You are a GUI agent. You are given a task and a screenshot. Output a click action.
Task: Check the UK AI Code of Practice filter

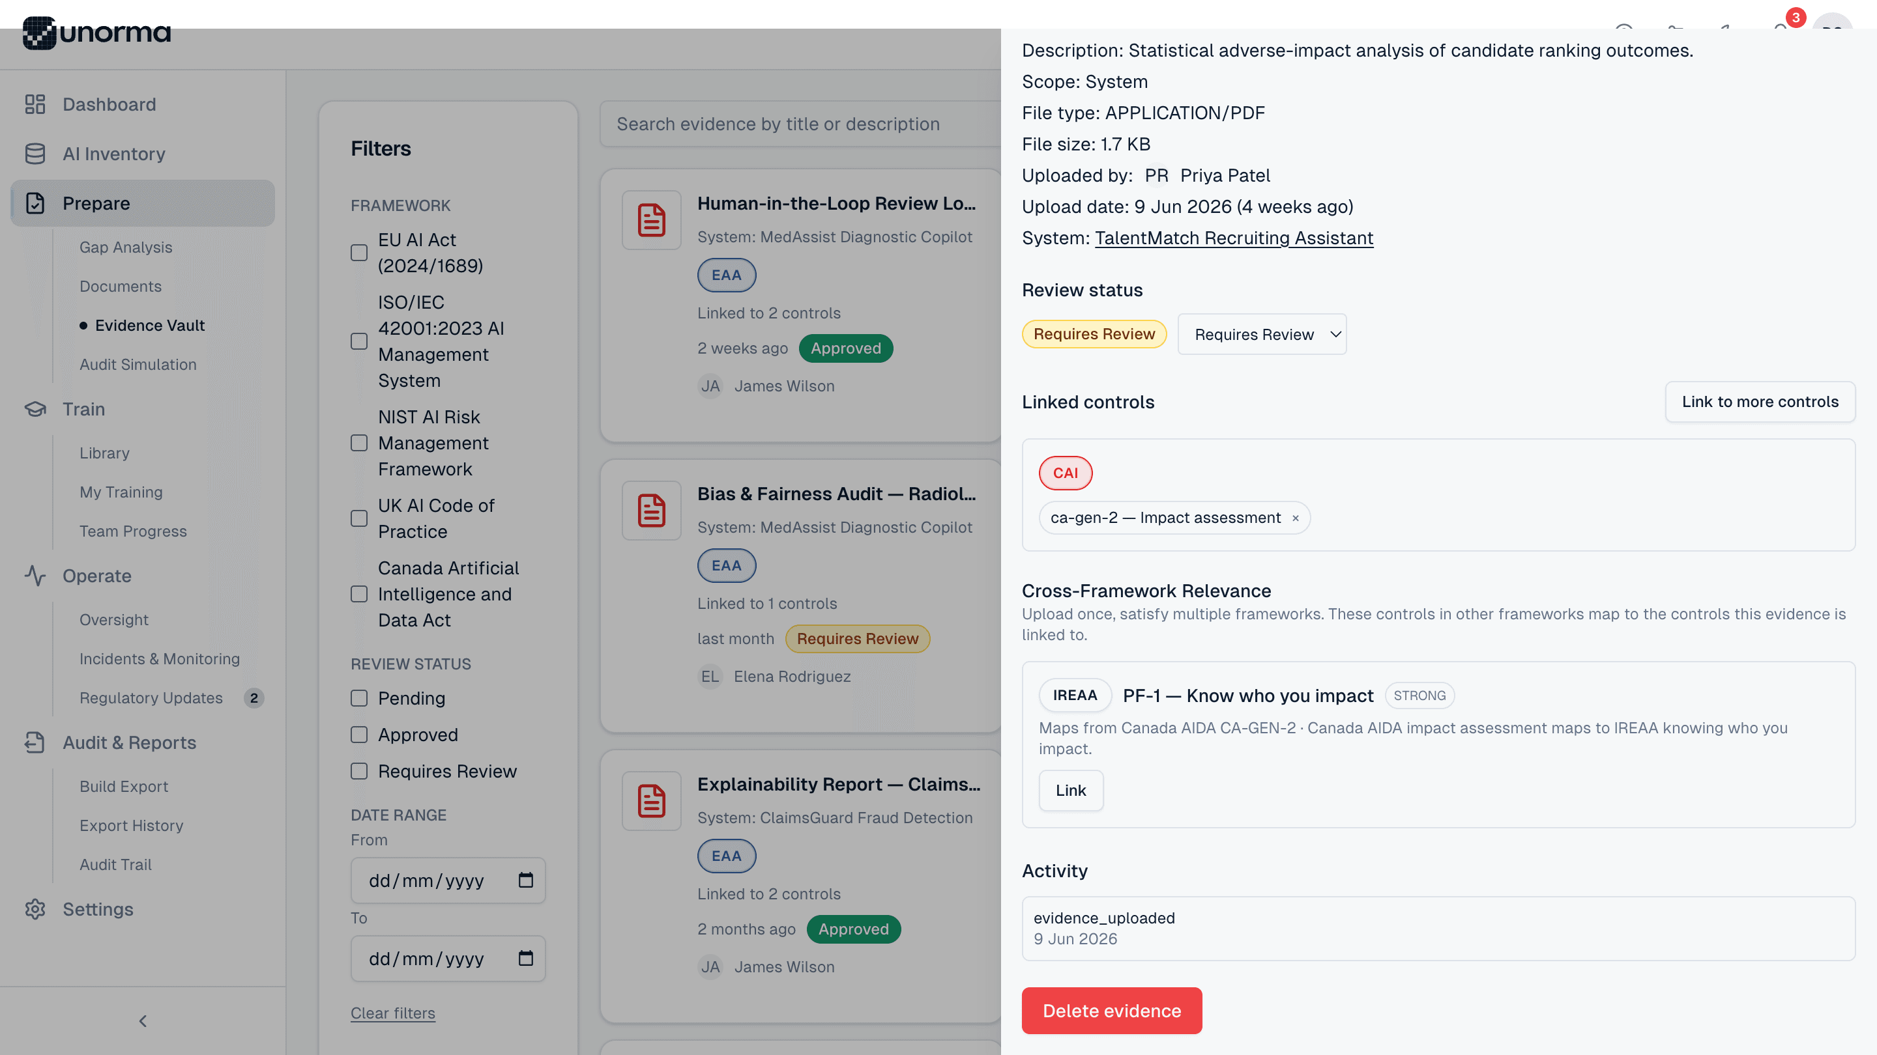[359, 518]
